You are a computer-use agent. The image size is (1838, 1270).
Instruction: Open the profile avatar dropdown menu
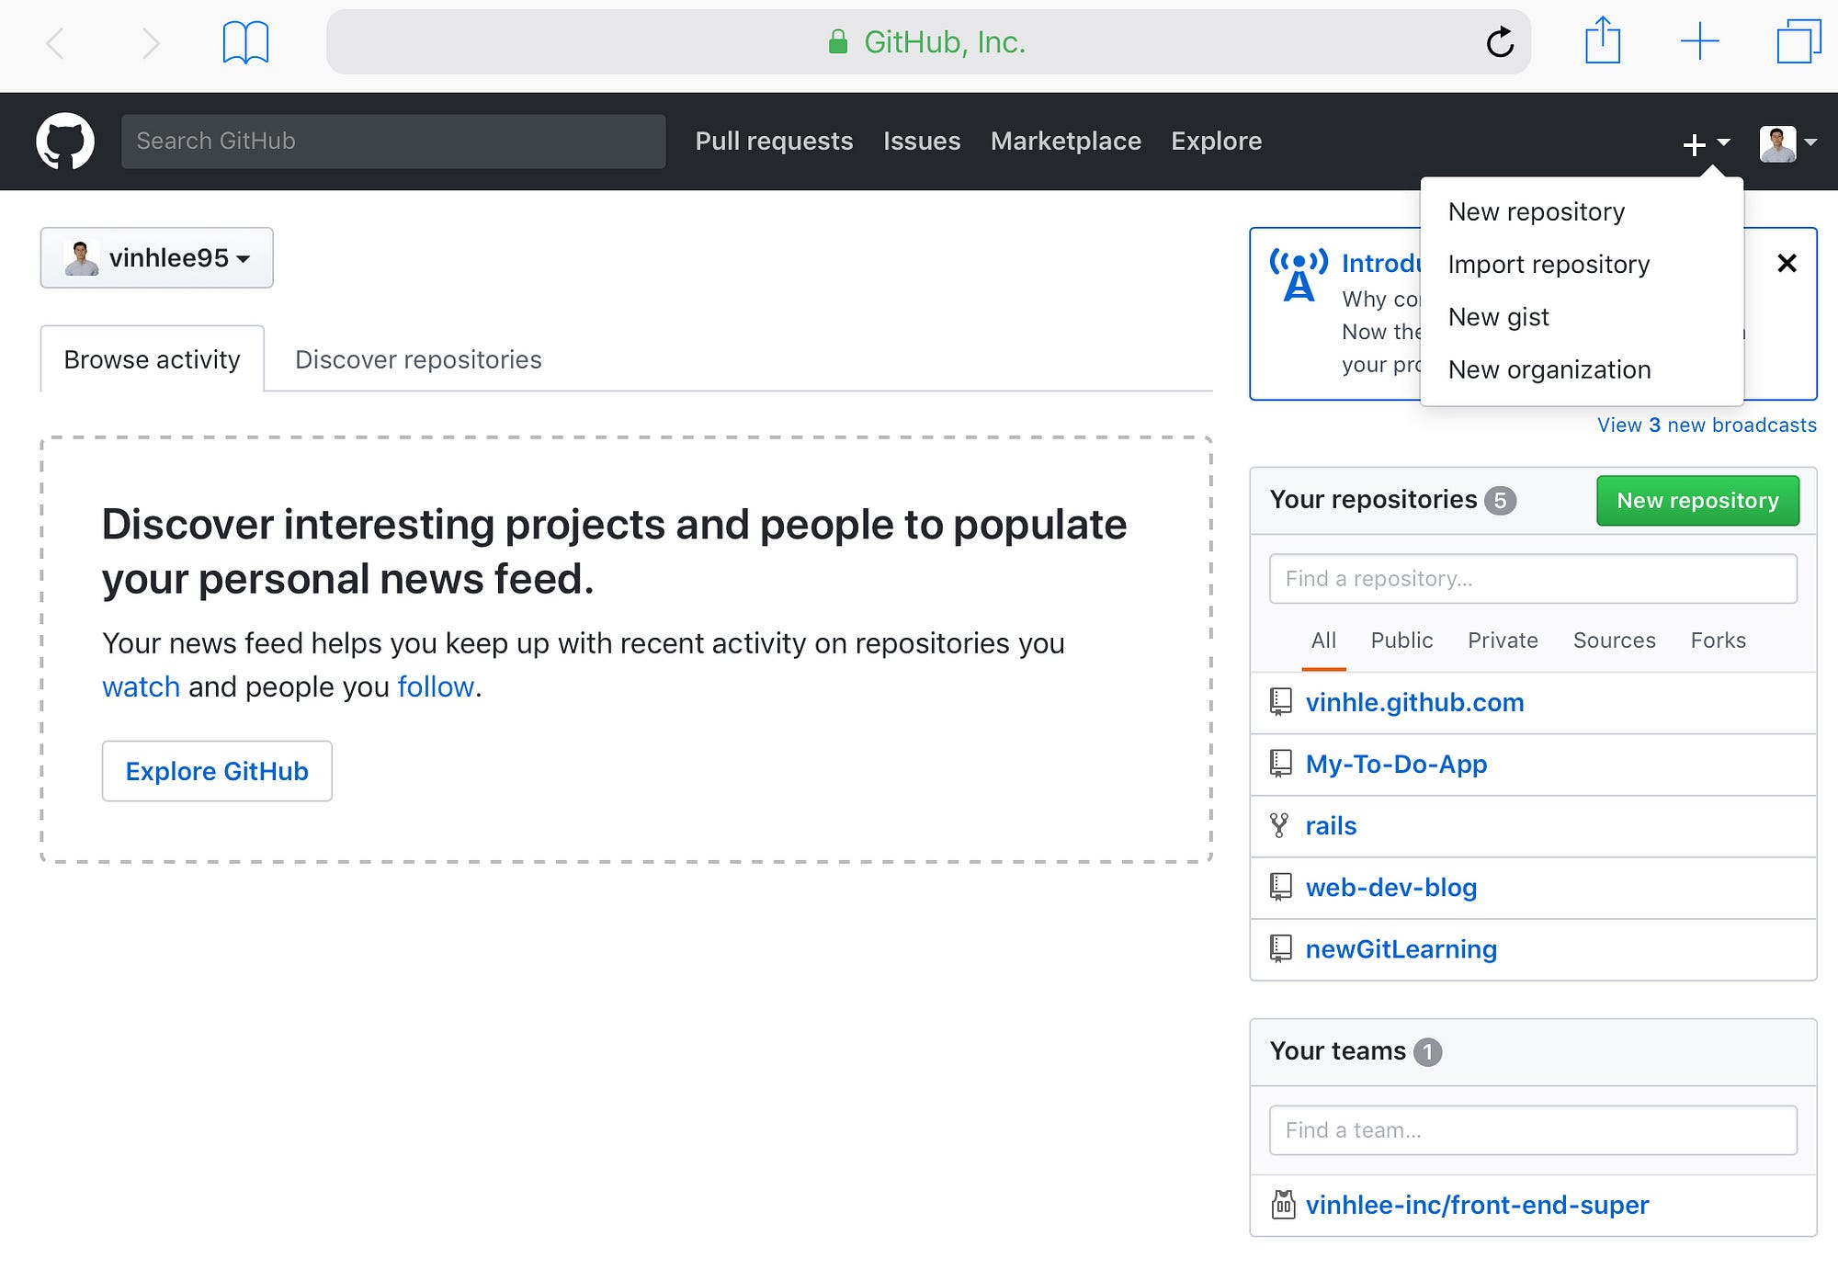tap(1787, 143)
